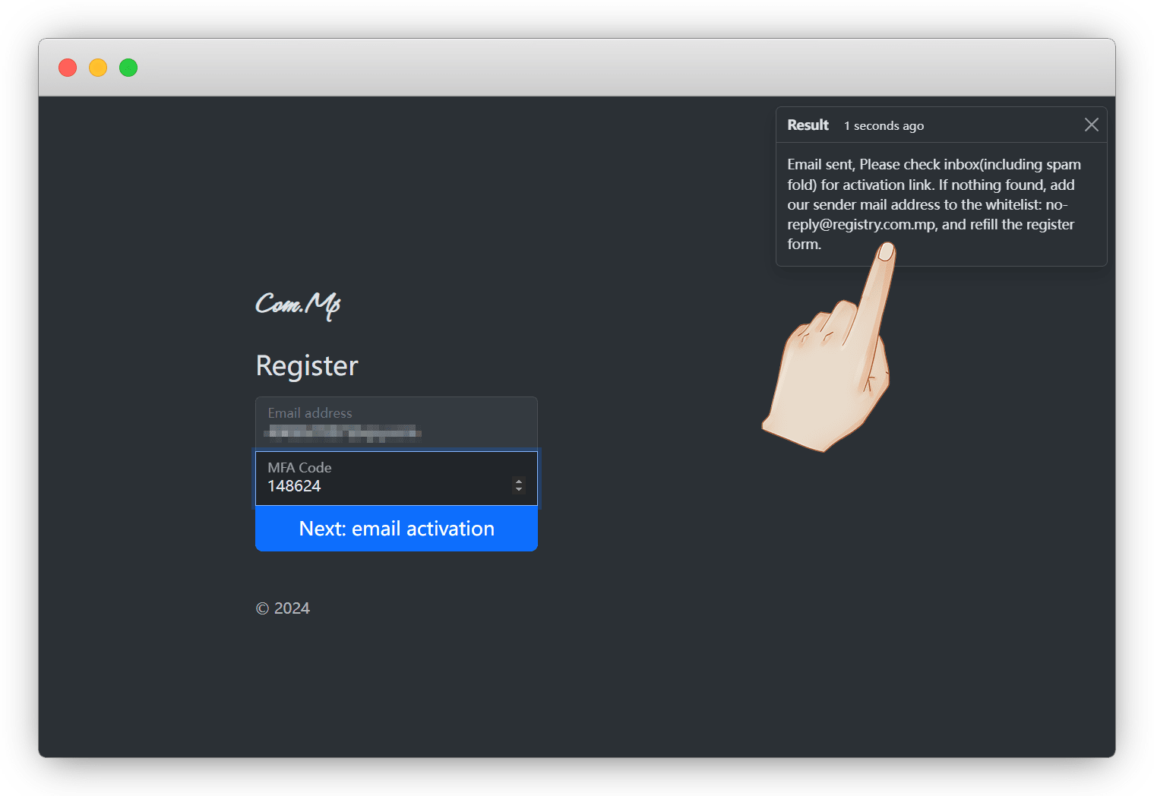Click the Com.Mp script logo
Screen dimensions: 1154x796
(x=298, y=305)
